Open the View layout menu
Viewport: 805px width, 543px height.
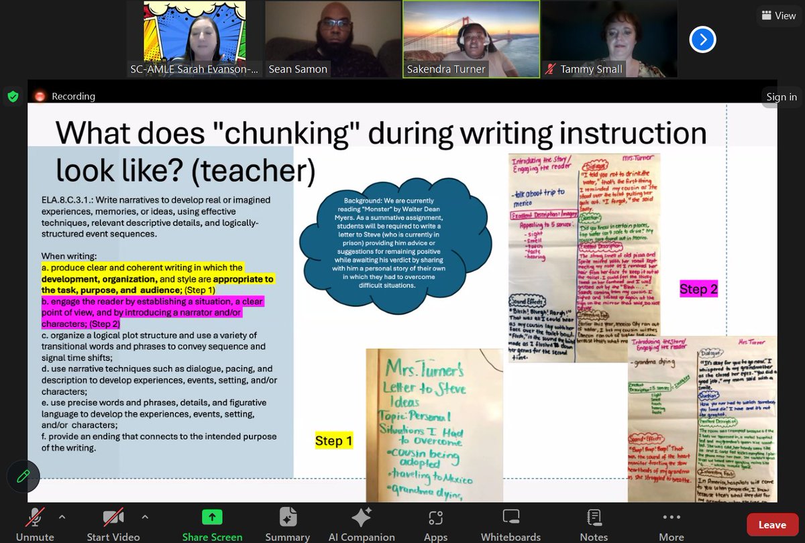(777, 16)
